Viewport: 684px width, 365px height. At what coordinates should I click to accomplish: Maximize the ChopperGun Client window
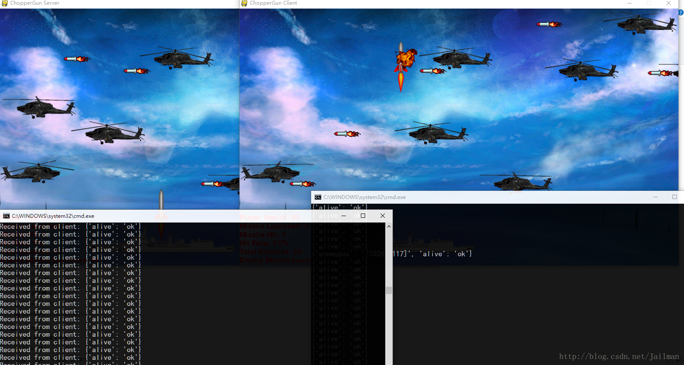[x=649, y=3]
